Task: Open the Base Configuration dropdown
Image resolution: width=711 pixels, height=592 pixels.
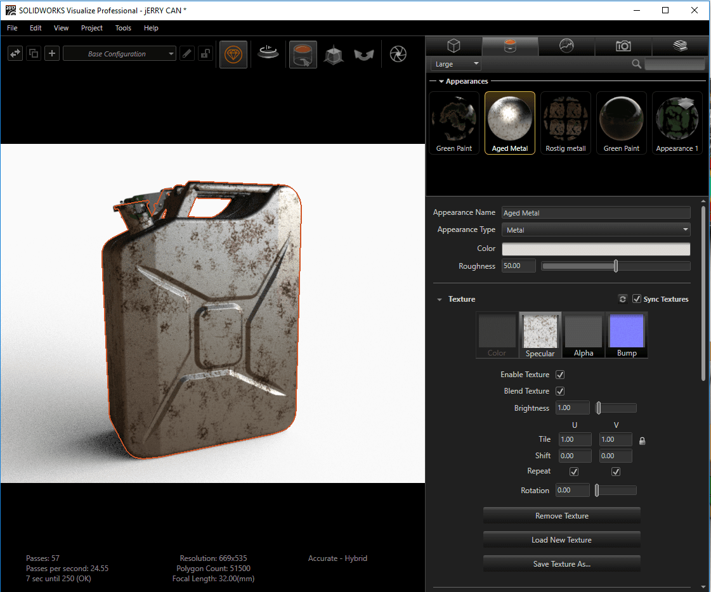Action: (x=120, y=54)
